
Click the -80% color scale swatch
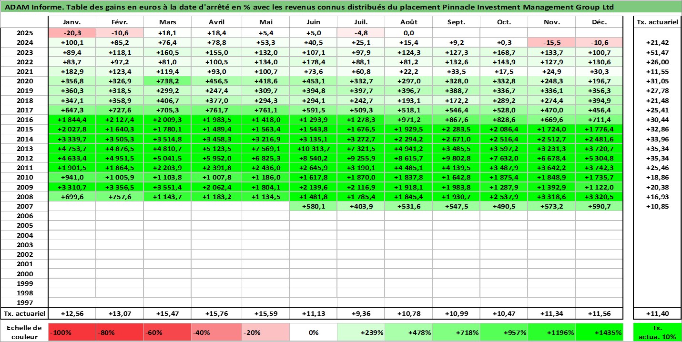point(120,332)
